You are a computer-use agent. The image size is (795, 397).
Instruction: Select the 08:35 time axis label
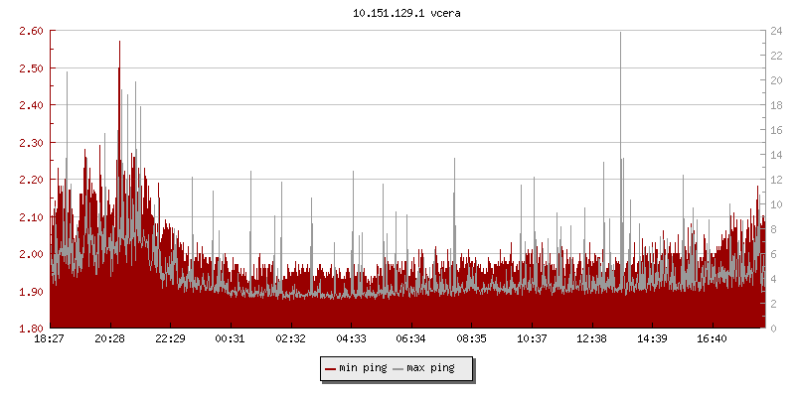tap(471, 338)
